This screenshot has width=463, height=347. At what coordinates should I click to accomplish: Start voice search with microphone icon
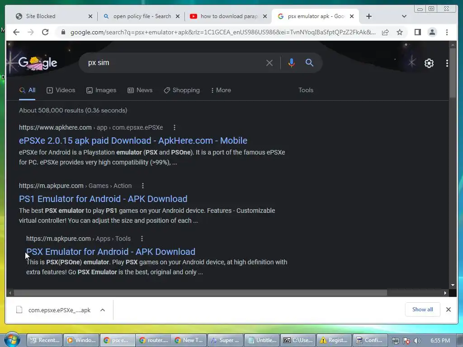292,63
